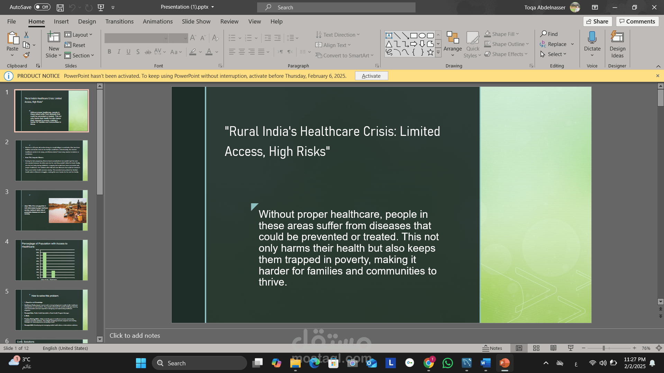Image resolution: width=664 pixels, height=373 pixels.
Task: Click the Font Color red swatch
Action: coord(209,52)
